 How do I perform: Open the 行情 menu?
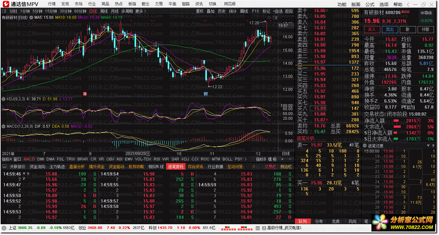(52, 4)
